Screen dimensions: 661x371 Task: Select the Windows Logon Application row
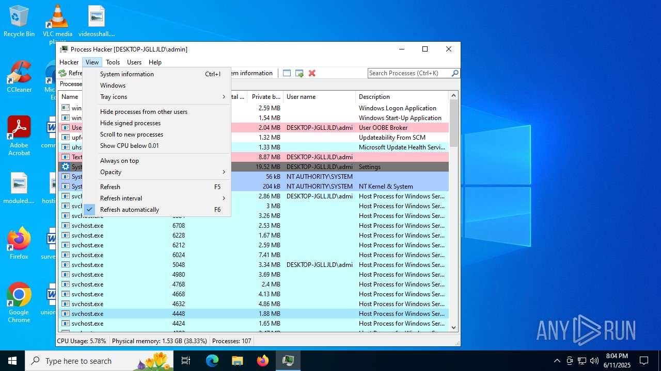pyautogui.click(x=254, y=108)
